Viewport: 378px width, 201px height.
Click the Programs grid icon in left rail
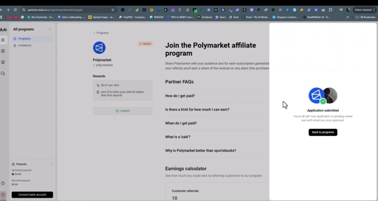(3, 40)
